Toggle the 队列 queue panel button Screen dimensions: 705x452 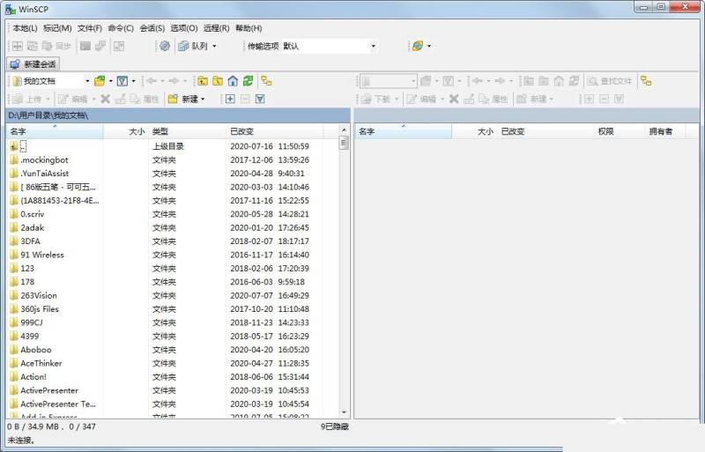194,46
